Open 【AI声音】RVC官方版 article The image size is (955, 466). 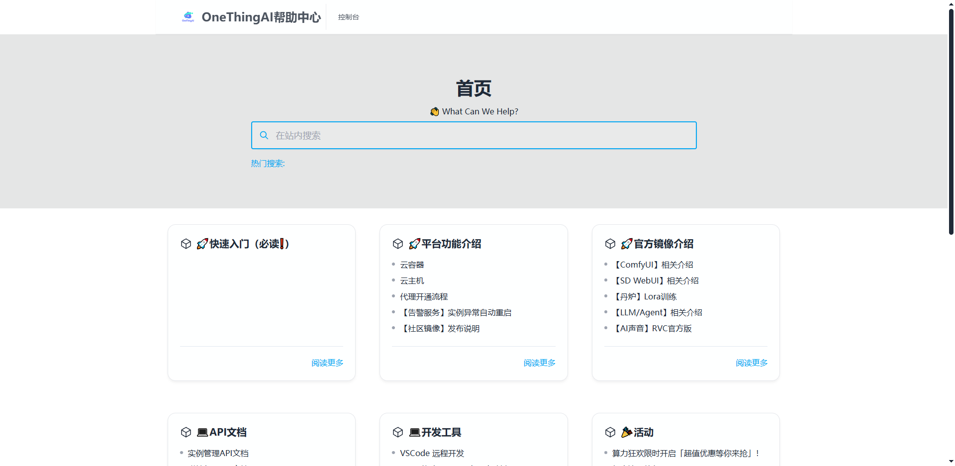[652, 329]
